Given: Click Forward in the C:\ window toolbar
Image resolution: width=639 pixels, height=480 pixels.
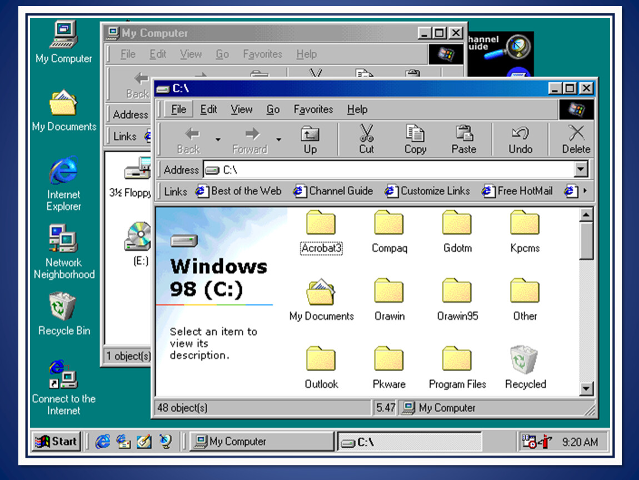Looking at the screenshot, I should pos(249,139).
